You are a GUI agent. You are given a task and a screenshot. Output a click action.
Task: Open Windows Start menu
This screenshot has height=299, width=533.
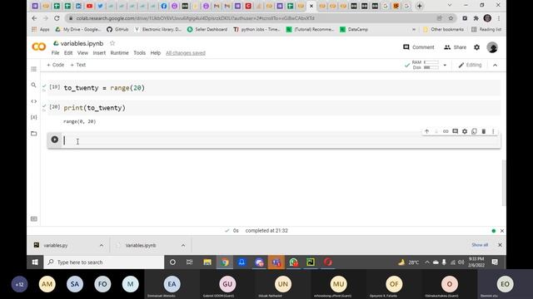coord(35,262)
